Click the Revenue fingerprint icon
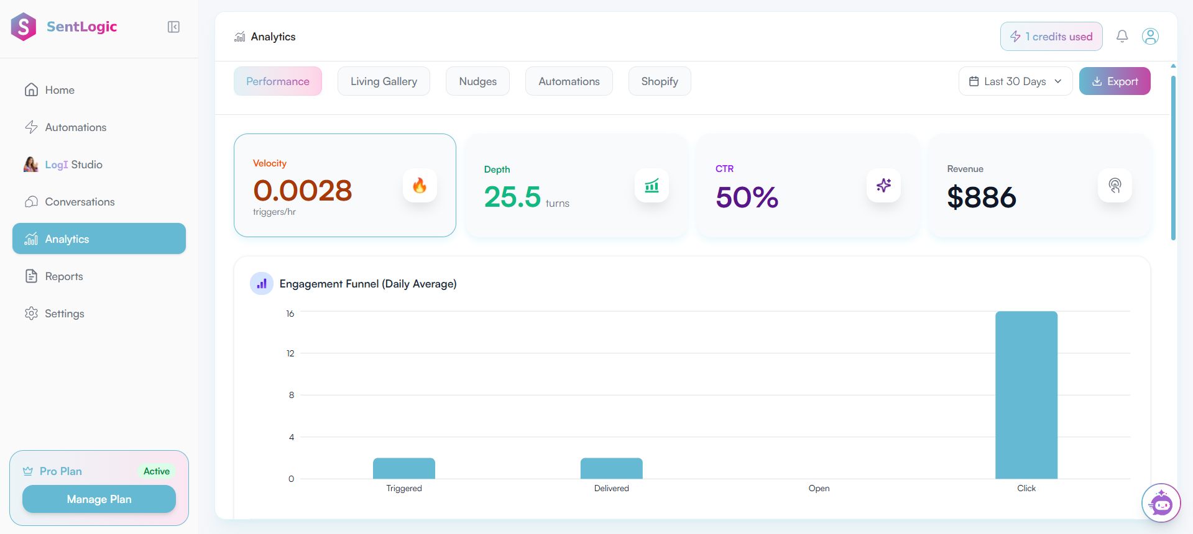The width and height of the screenshot is (1193, 534). [1115, 186]
